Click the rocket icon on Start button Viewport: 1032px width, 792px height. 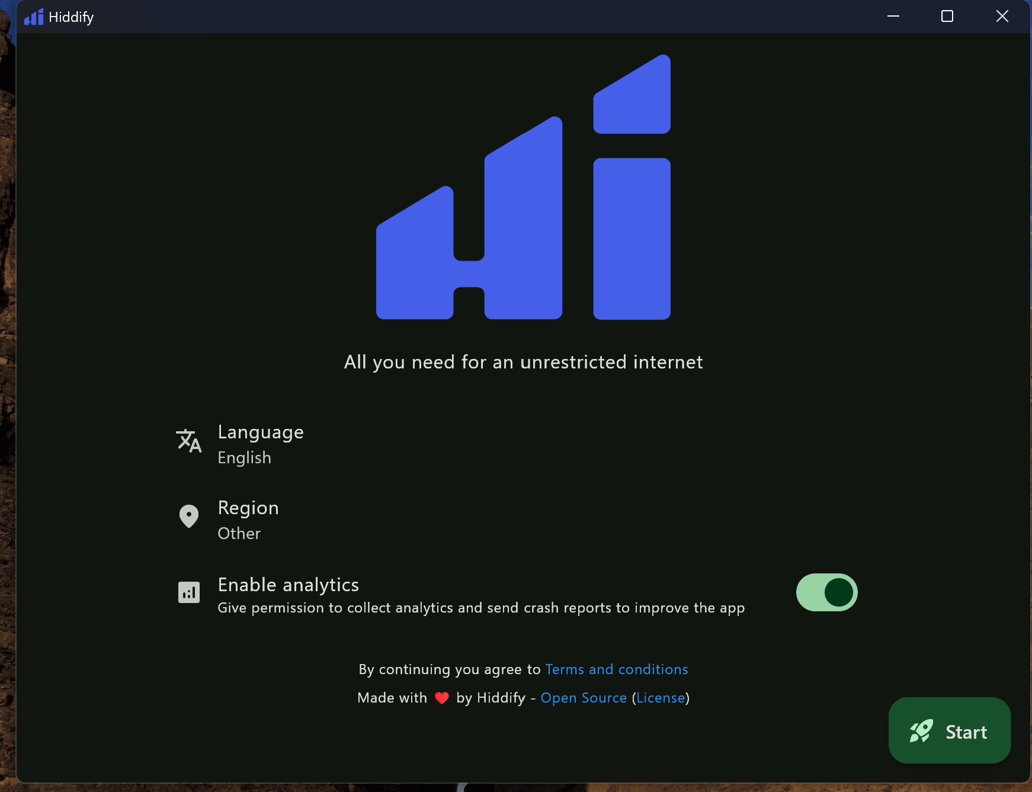tap(921, 731)
